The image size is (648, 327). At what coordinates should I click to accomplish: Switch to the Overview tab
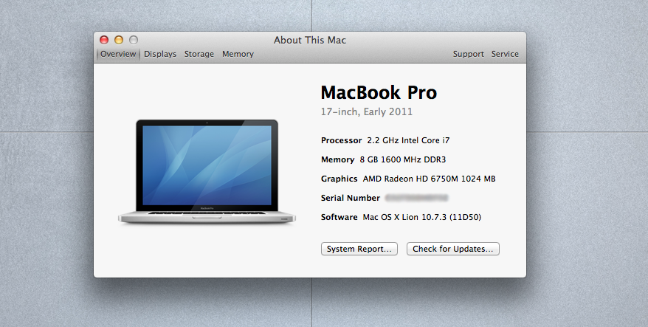tap(118, 54)
